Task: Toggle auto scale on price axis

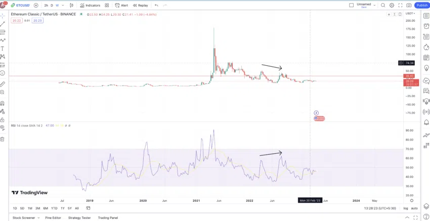Action: (414, 208)
